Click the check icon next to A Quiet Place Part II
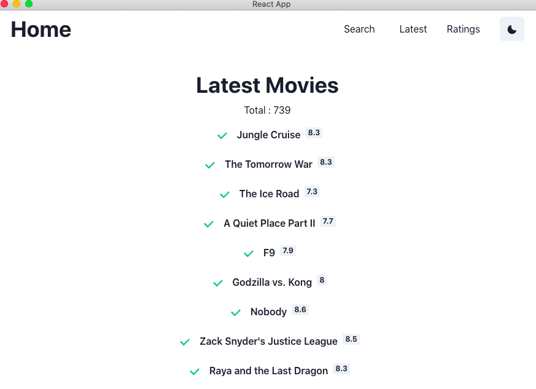This screenshot has width=536, height=389. tap(209, 224)
